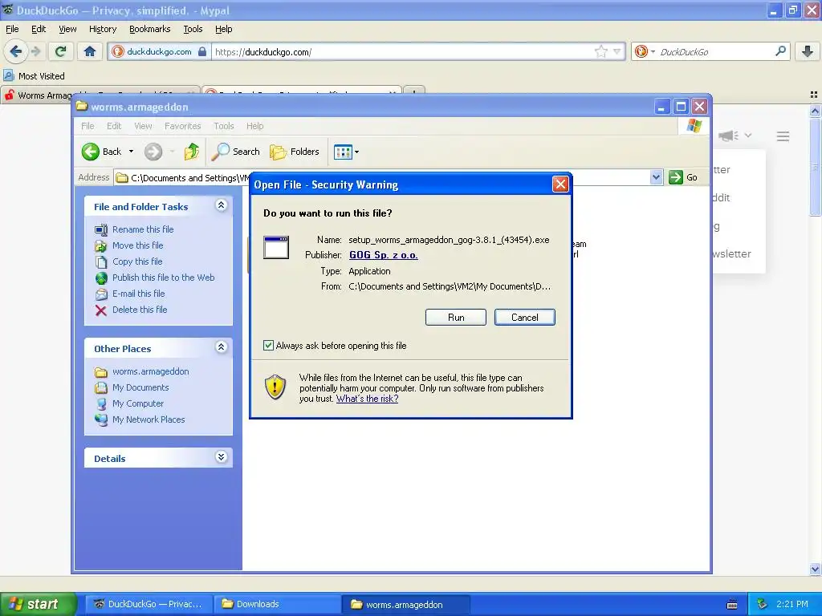Open the browser Edit menu

click(39, 29)
